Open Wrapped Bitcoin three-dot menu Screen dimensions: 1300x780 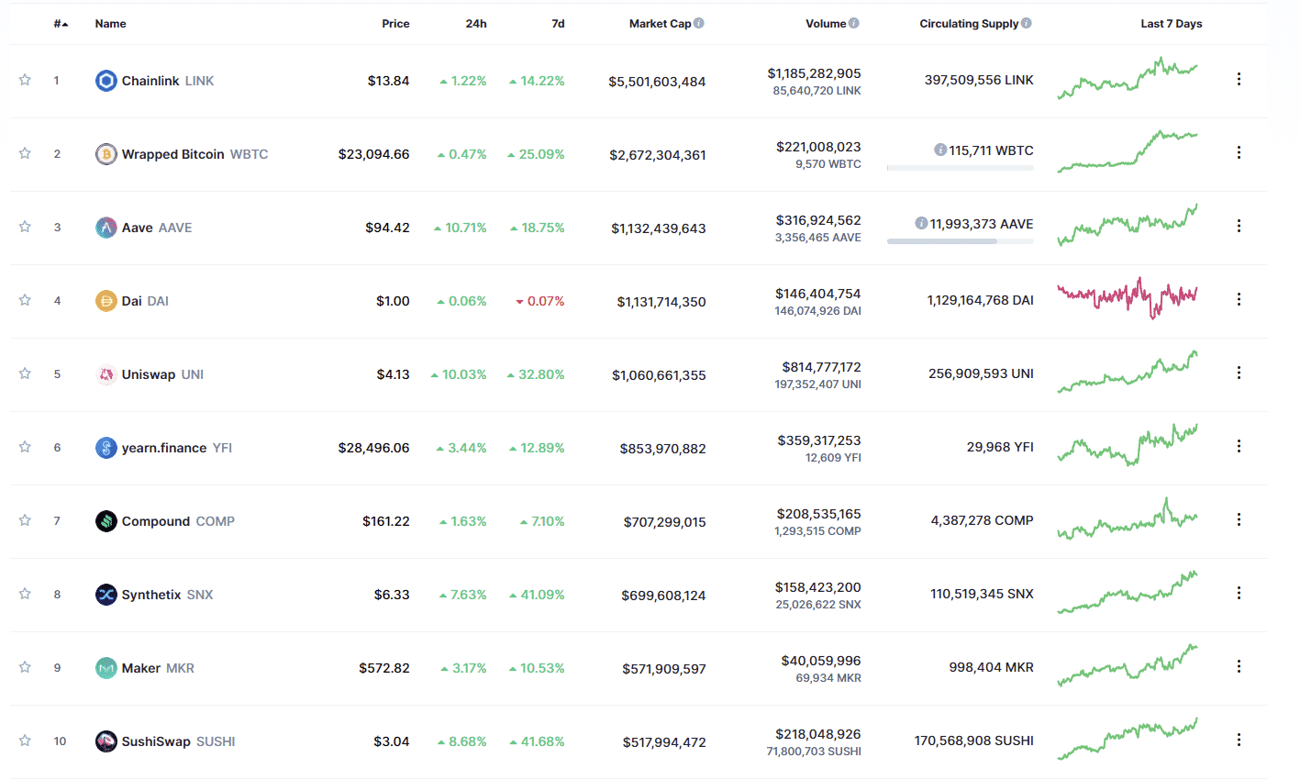coord(1239,152)
